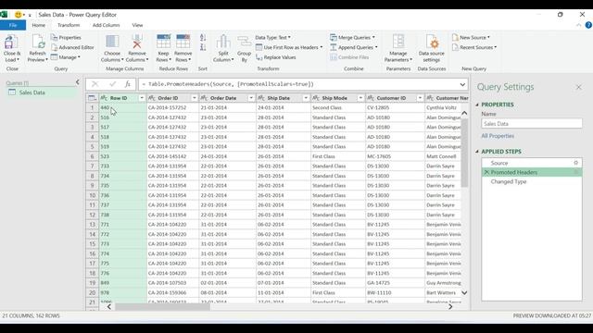Click the Group By icon
Image resolution: width=593 pixels, height=333 pixels.
click(244, 42)
